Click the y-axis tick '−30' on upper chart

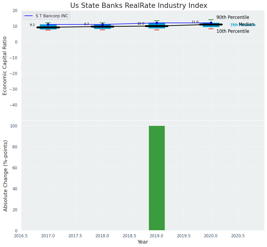13,89
